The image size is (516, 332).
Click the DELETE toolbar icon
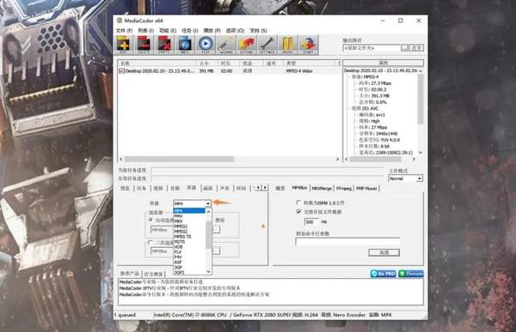[144, 45]
